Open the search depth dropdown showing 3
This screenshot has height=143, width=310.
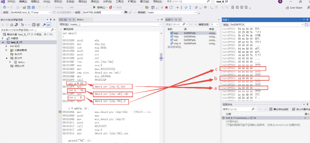click(x=214, y=24)
